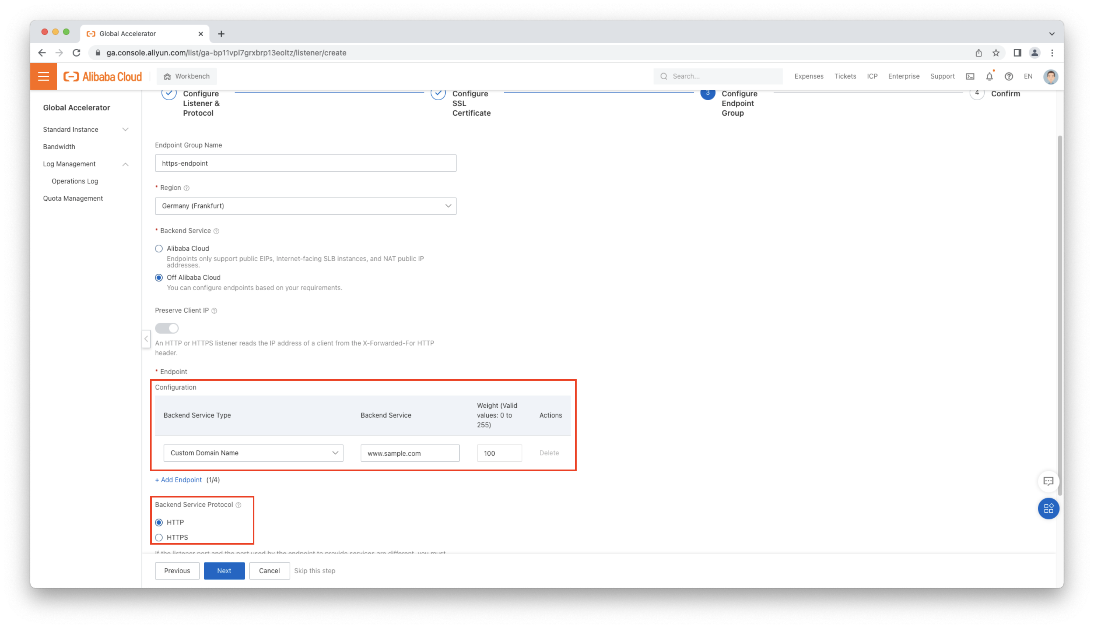
Task: Open the orange hamburger navigation menu
Action: [x=44, y=76]
